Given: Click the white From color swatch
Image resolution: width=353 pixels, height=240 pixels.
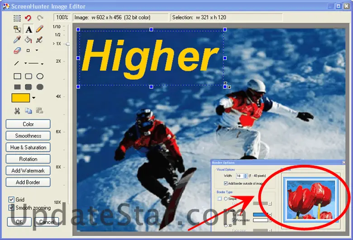Looking at the screenshot, I should [260, 220].
